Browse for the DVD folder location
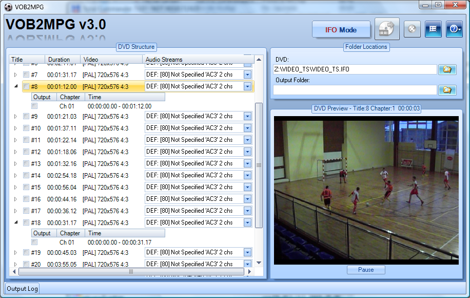Viewport: 470px width, 298px height. pos(447,70)
